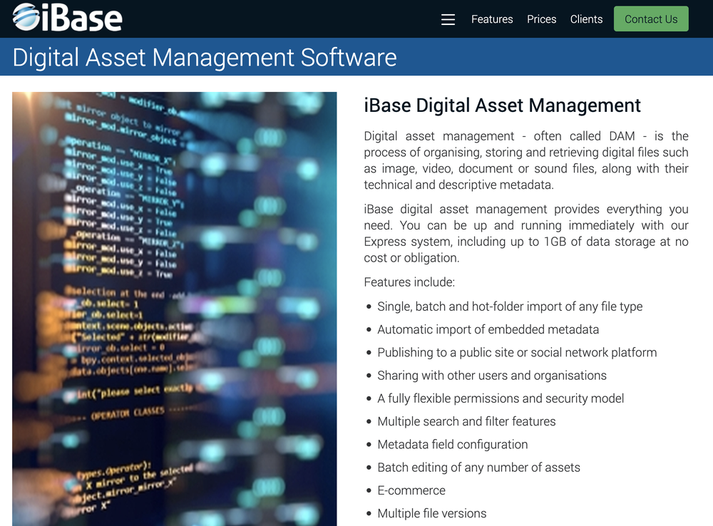Click the iBase logo

point(67,18)
